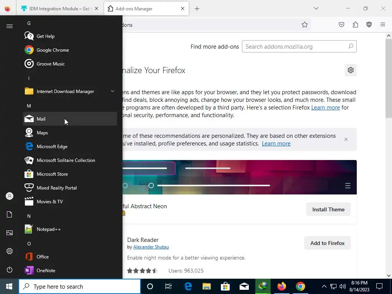This screenshot has height=294, width=392.
Task: Open OneNote from Start list
Action: pyautogui.click(x=70, y=271)
